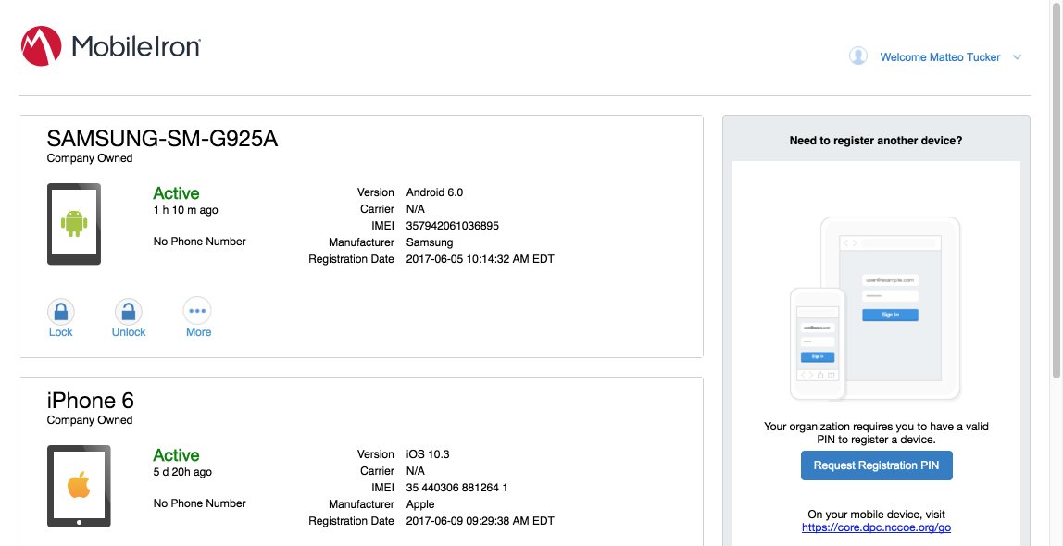Click the device registration illustration
Viewport: 1063px width, 546px height.
876,308
